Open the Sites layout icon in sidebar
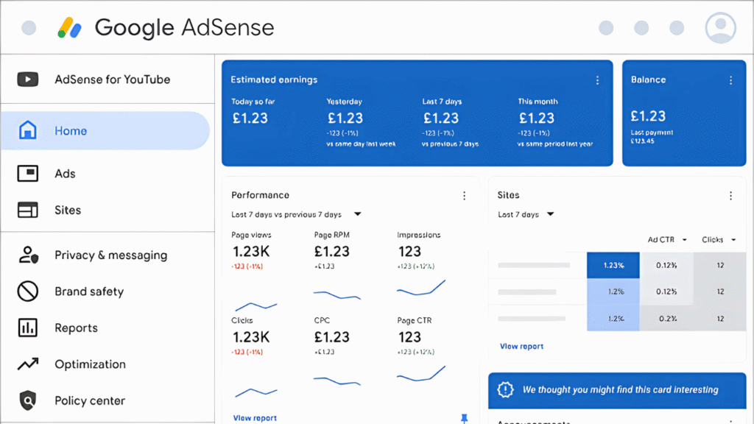The height and width of the screenshot is (424, 754). (28, 210)
